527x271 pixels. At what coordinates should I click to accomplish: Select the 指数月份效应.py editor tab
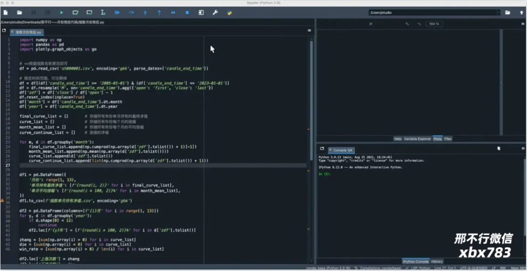27,32
